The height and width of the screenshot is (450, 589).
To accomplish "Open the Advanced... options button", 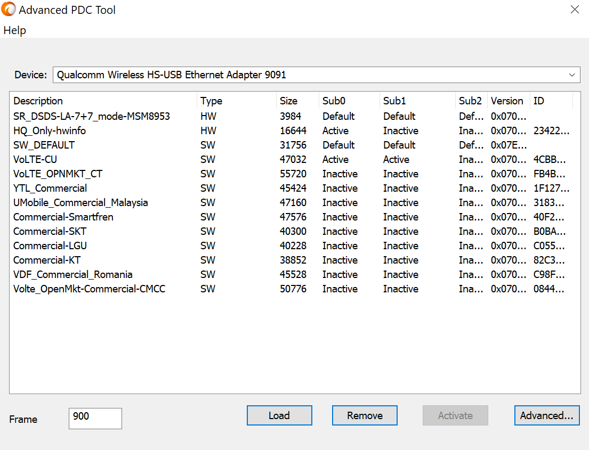I will pyautogui.click(x=546, y=415).
